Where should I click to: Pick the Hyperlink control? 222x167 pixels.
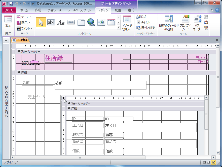(x=91, y=22)
